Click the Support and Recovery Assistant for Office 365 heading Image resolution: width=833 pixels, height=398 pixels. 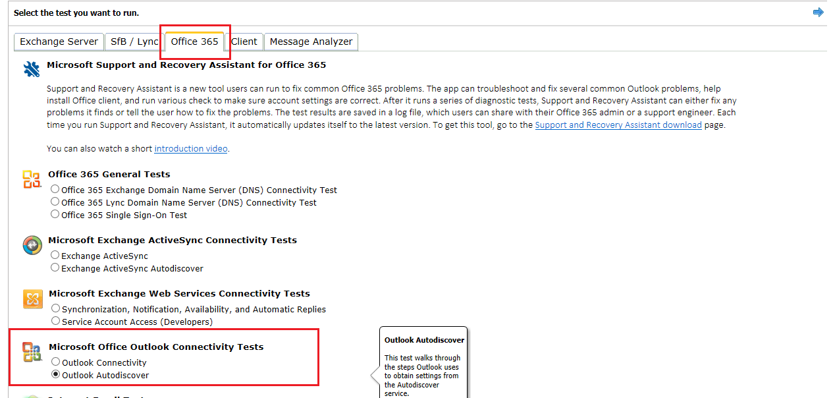186,65
